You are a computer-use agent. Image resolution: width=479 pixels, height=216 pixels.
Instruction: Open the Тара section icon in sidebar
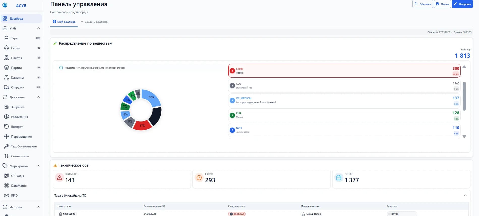(x=7, y=38)
